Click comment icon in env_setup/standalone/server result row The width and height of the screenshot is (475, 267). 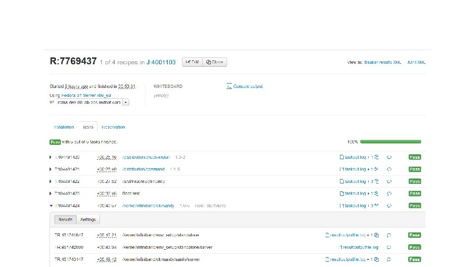pyautogui.click(x=389, y=247)
